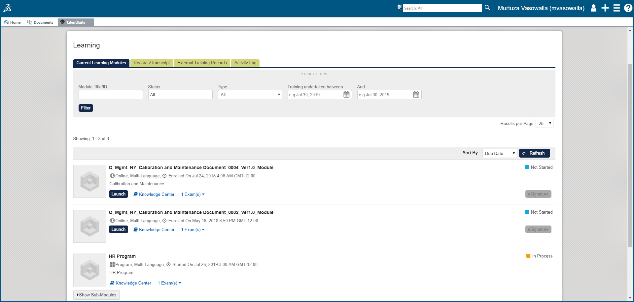
Task: Expand Show Sub-Modules under HR Program
Action: click(x=96, y=295)
